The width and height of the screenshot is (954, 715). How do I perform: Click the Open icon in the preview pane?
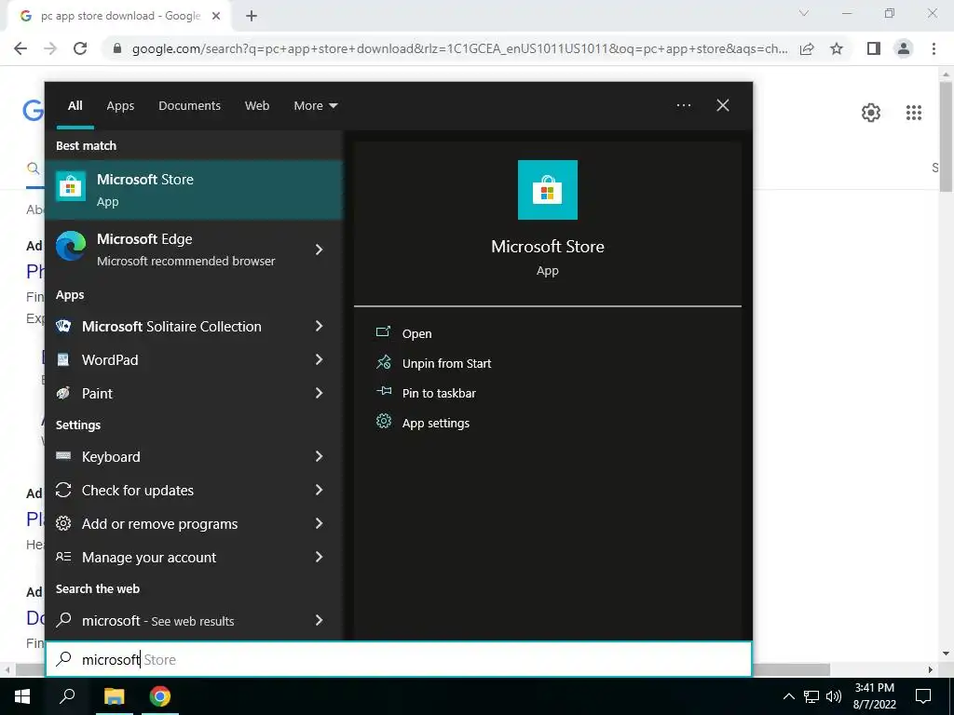coord(383,332)
